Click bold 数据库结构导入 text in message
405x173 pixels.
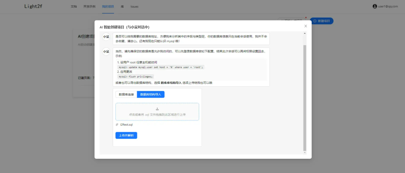click(x=171, y=83)
